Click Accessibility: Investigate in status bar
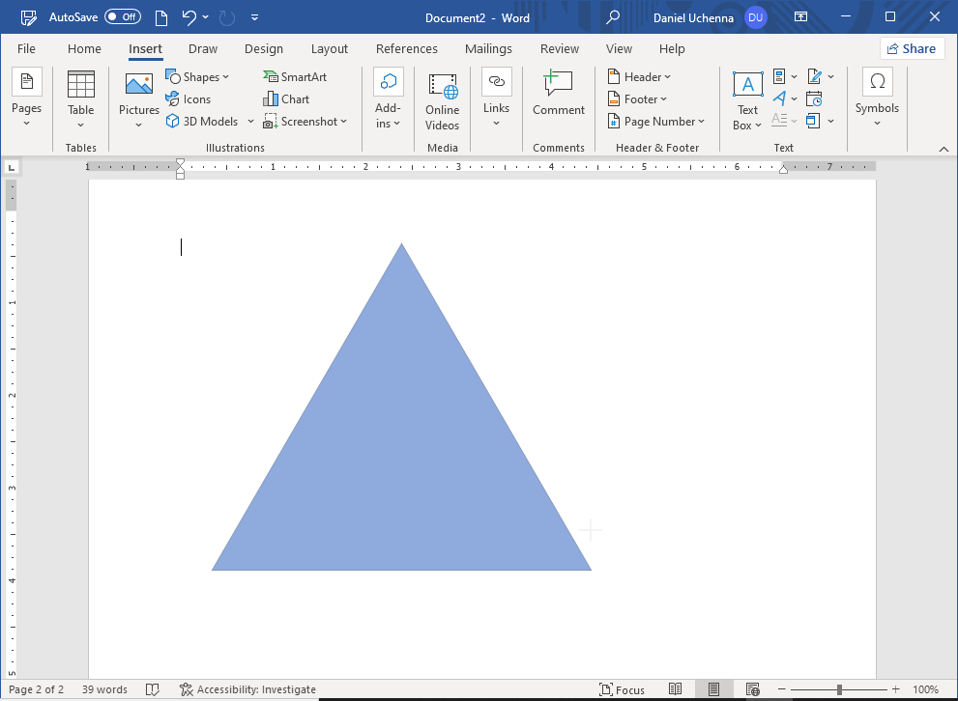This screenshot has width=958, height=701. [248, 689]
